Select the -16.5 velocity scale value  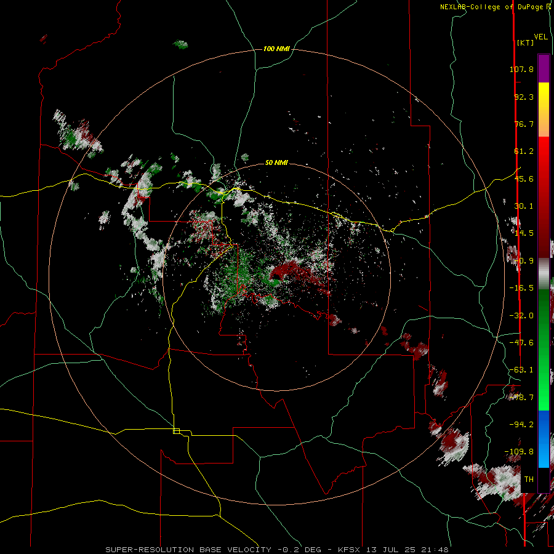[521, 288]
